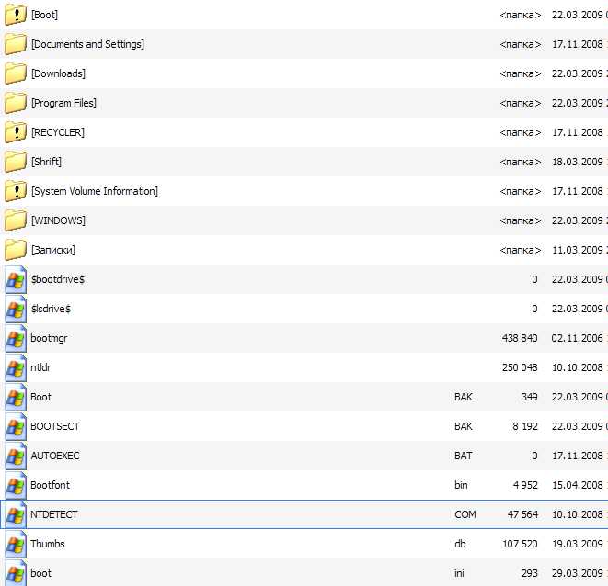608x586 pixels.
Task: Click the 15.04.2008 date of Bootfont
Action: (x=578, y=486)
